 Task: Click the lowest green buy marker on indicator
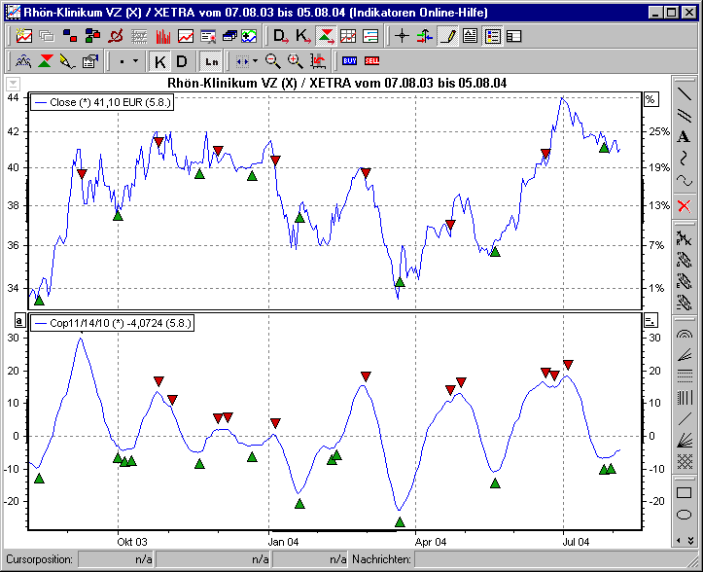(400, 522)
